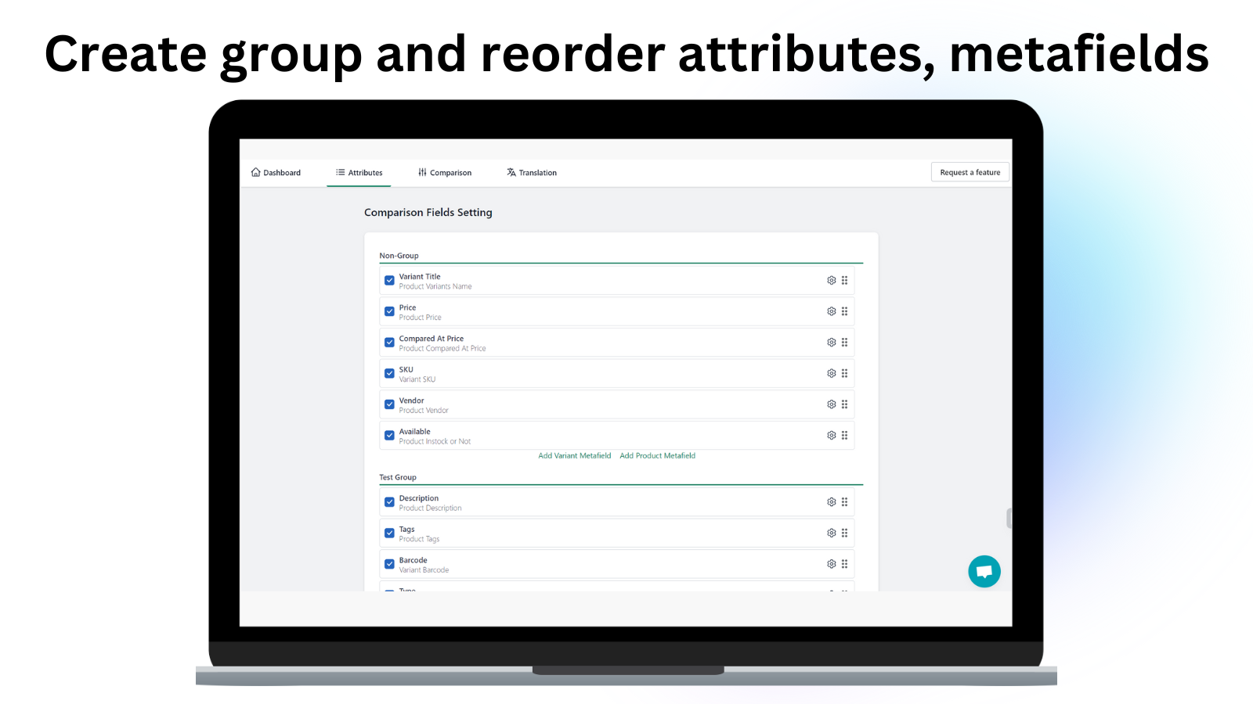Click the drag handle for Barcode attribute
Image resolution: width=1253 pixels, height=704 pixels.
pos(845,563)
